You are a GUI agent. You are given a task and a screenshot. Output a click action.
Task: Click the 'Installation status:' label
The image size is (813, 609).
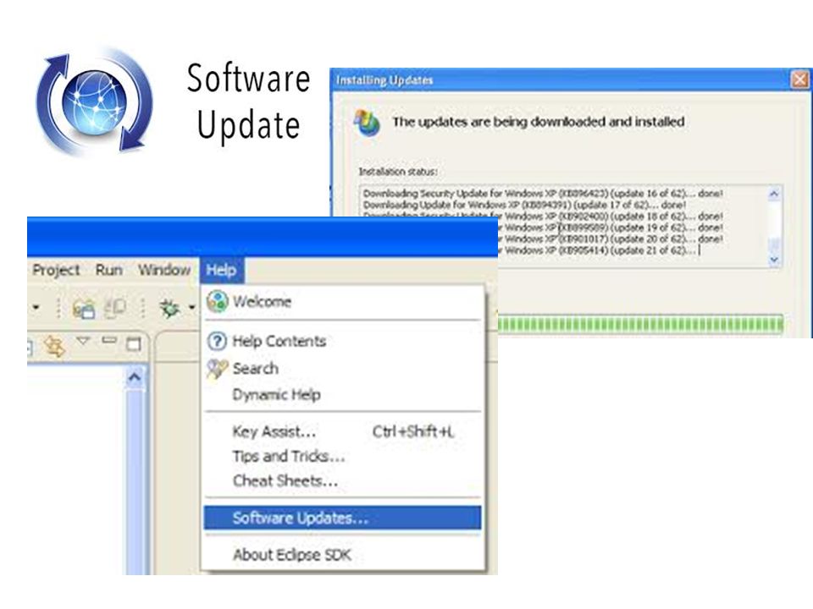[x=398, y=172]
